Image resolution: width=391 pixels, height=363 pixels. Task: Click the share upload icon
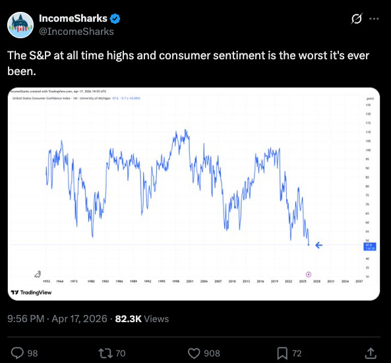tap(371, 353)
